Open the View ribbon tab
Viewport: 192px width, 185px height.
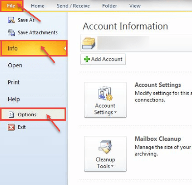(135, 6)
